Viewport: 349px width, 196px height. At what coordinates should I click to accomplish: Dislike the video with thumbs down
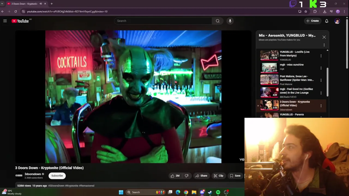click(186, 176)
